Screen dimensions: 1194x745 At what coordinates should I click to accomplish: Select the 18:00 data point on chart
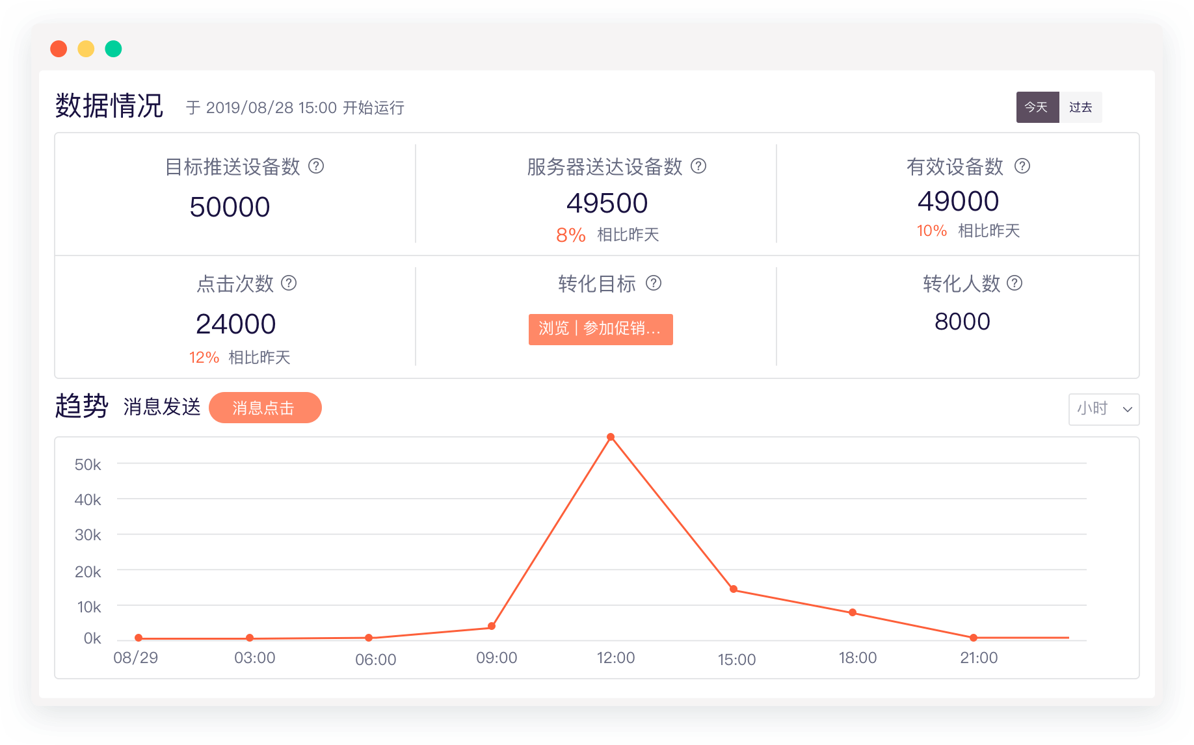853,612
